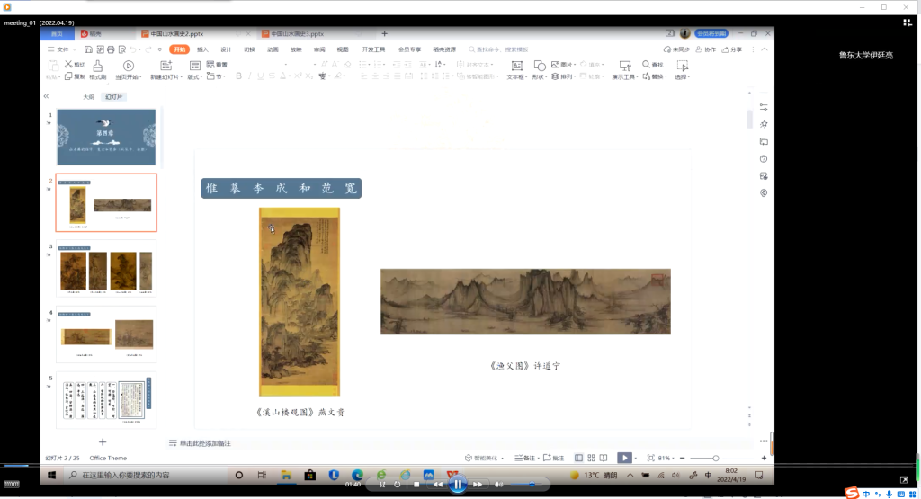This screenshot has height=499, width=921.
Task: Open the 插入 (Insert) ribbon tab
Action: (202, 49)
